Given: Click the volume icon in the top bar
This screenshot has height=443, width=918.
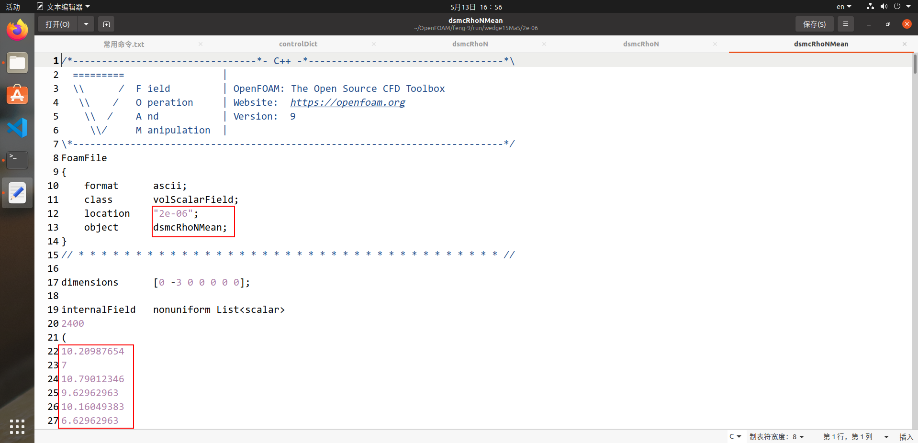Looking at the screenshot, I should tap(884, 7).
